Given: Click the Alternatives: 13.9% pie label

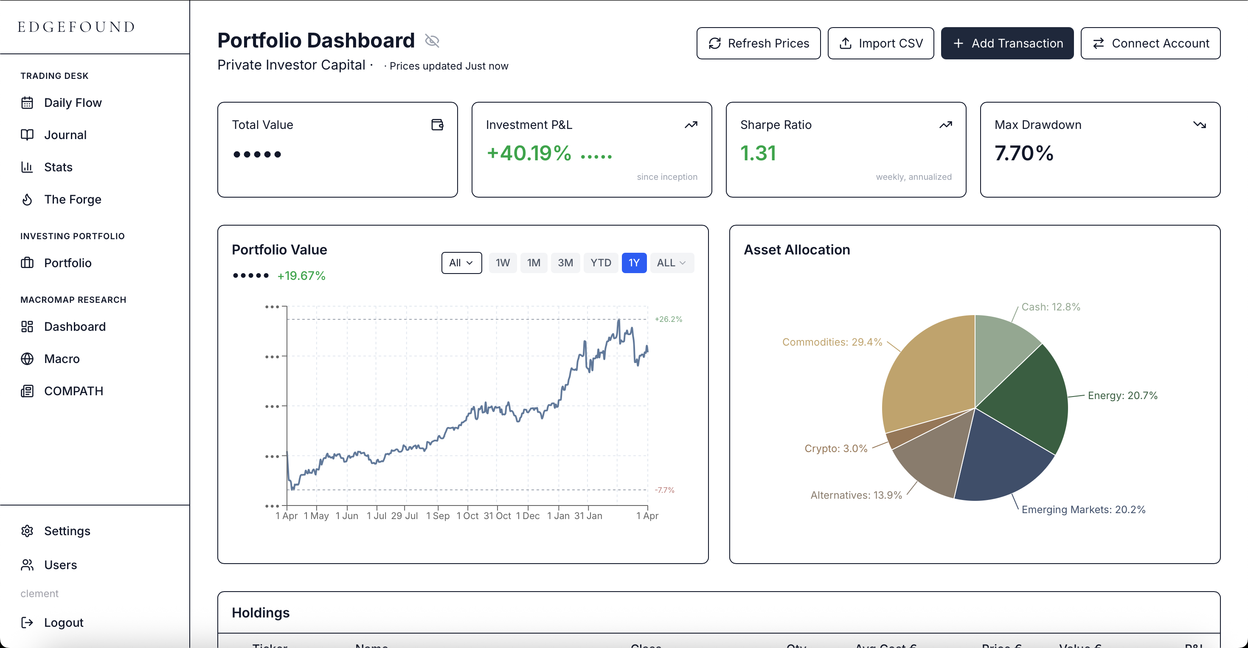Looking at the screenshot, I should (x=856, y=495).
